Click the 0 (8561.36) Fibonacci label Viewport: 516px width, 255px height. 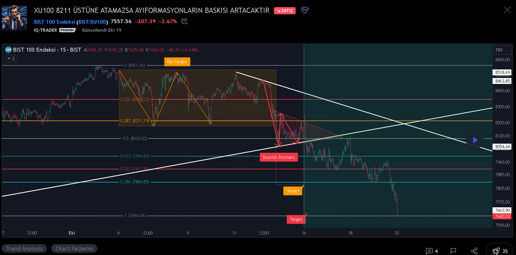pyautogui.click(x=135, y=66)
